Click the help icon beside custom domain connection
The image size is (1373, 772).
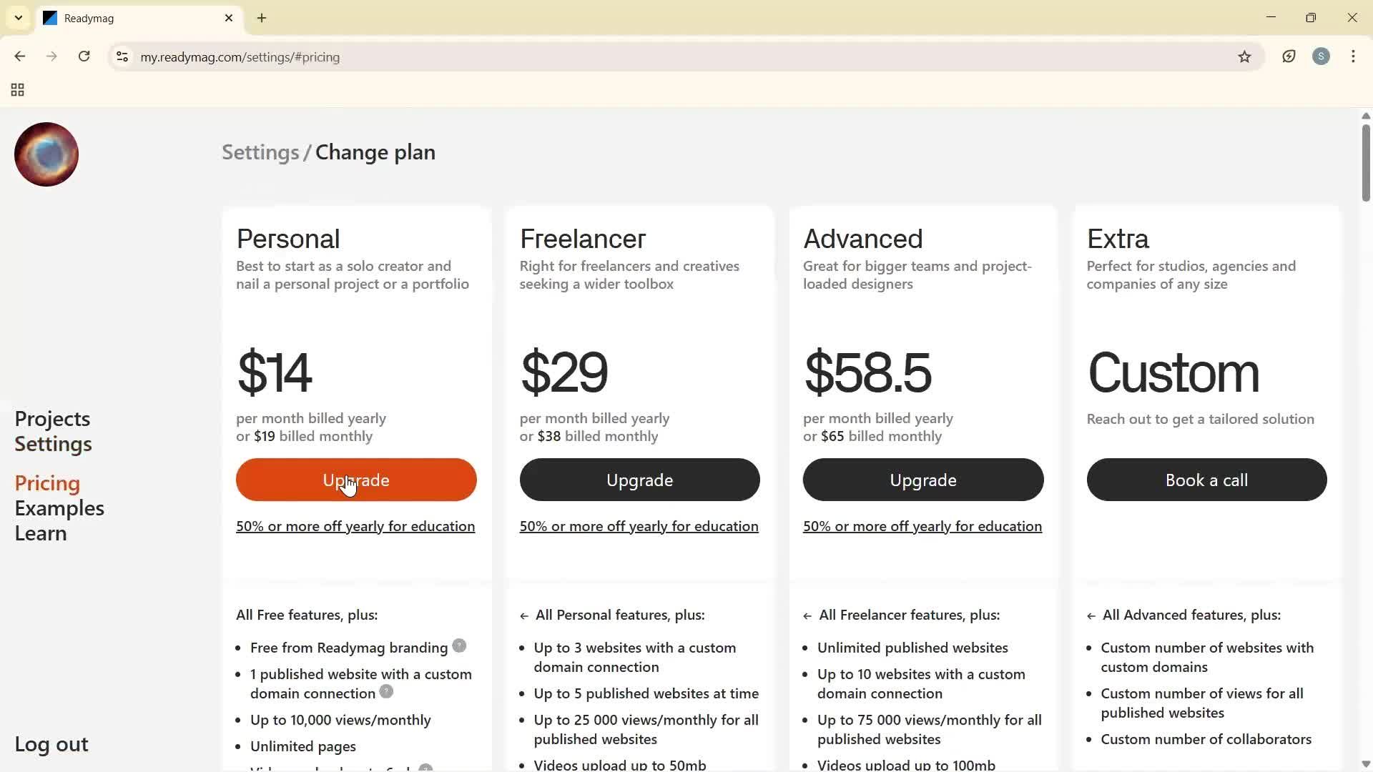pos(386,691)
